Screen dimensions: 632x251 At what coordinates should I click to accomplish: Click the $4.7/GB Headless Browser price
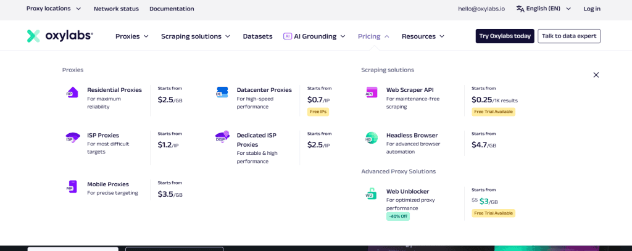pyautogui.click(x=484, y=146)
